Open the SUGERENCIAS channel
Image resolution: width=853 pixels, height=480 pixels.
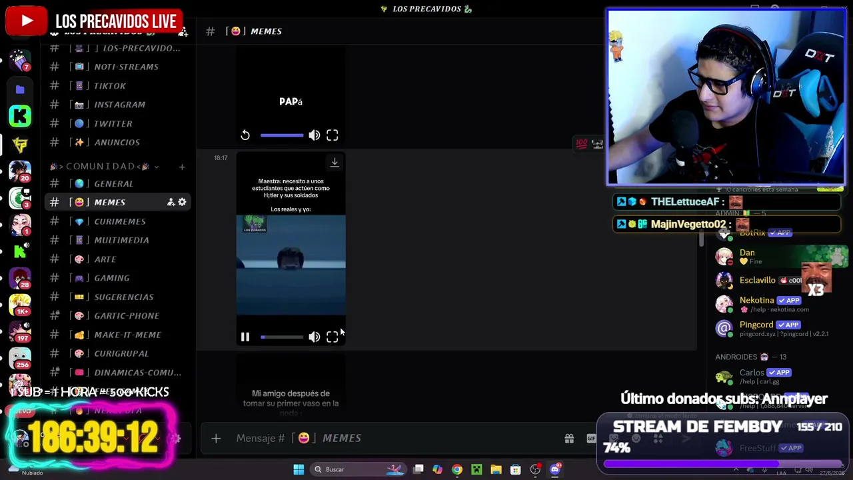click(119, 297)
